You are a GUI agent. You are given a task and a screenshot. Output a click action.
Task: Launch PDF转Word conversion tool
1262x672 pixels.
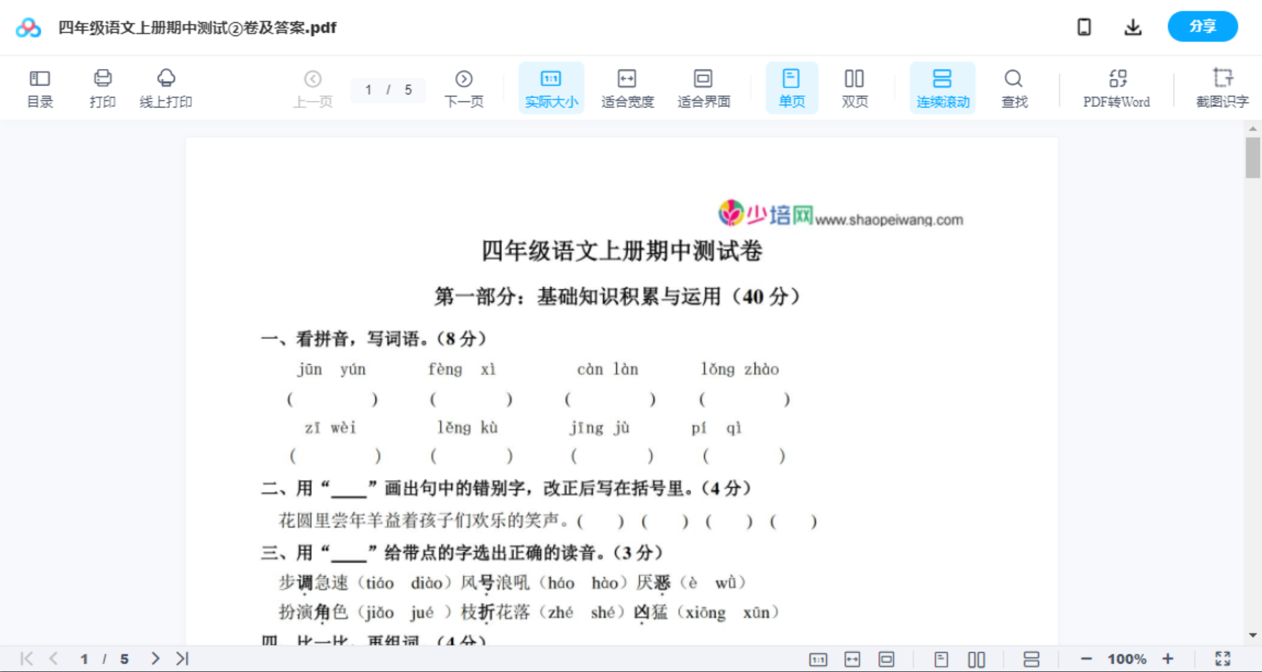[x=1116, y=87]
